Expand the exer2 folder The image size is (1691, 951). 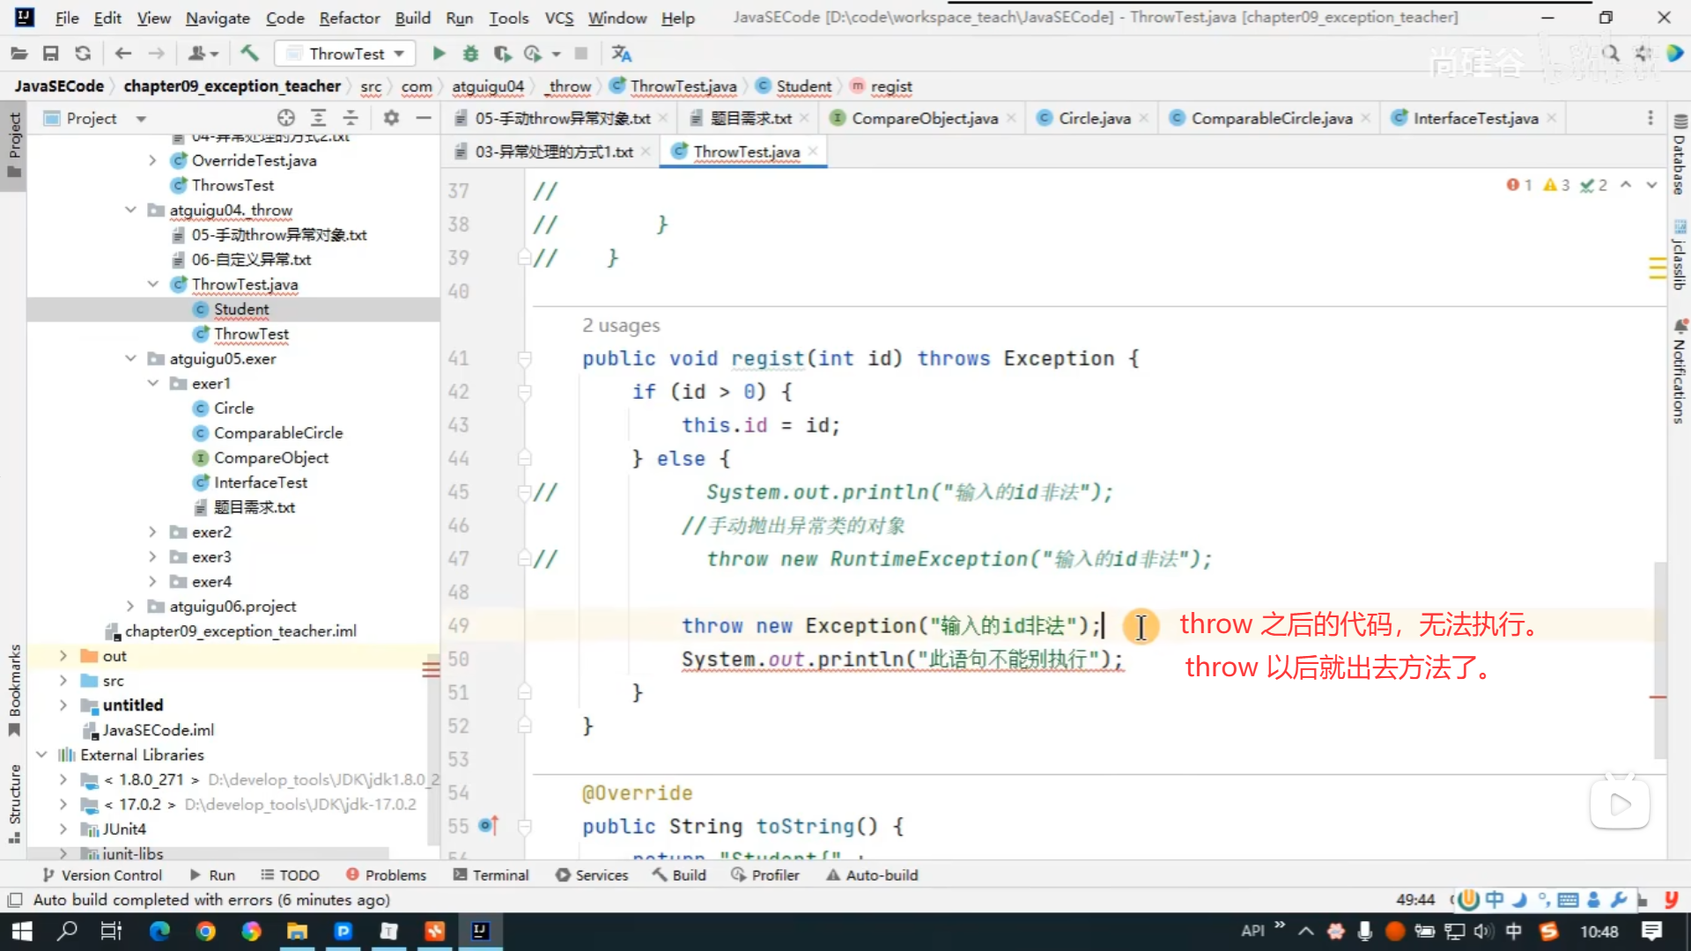pyautogui.click(x=152, y=532)
